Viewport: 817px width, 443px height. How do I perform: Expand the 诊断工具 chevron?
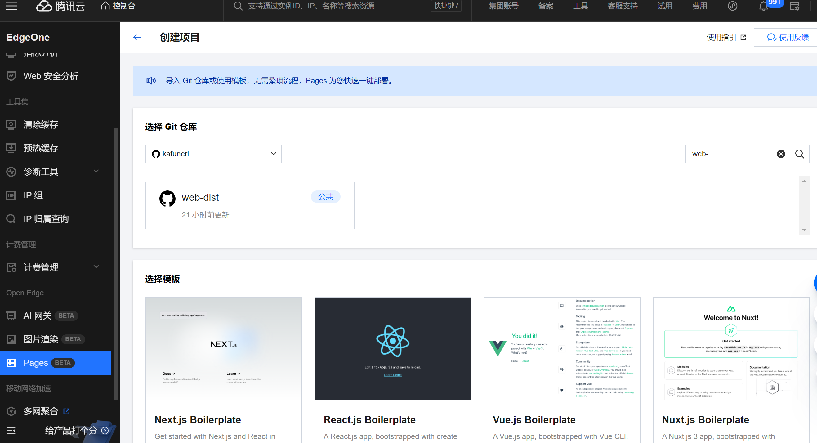(x=96, y=171)
